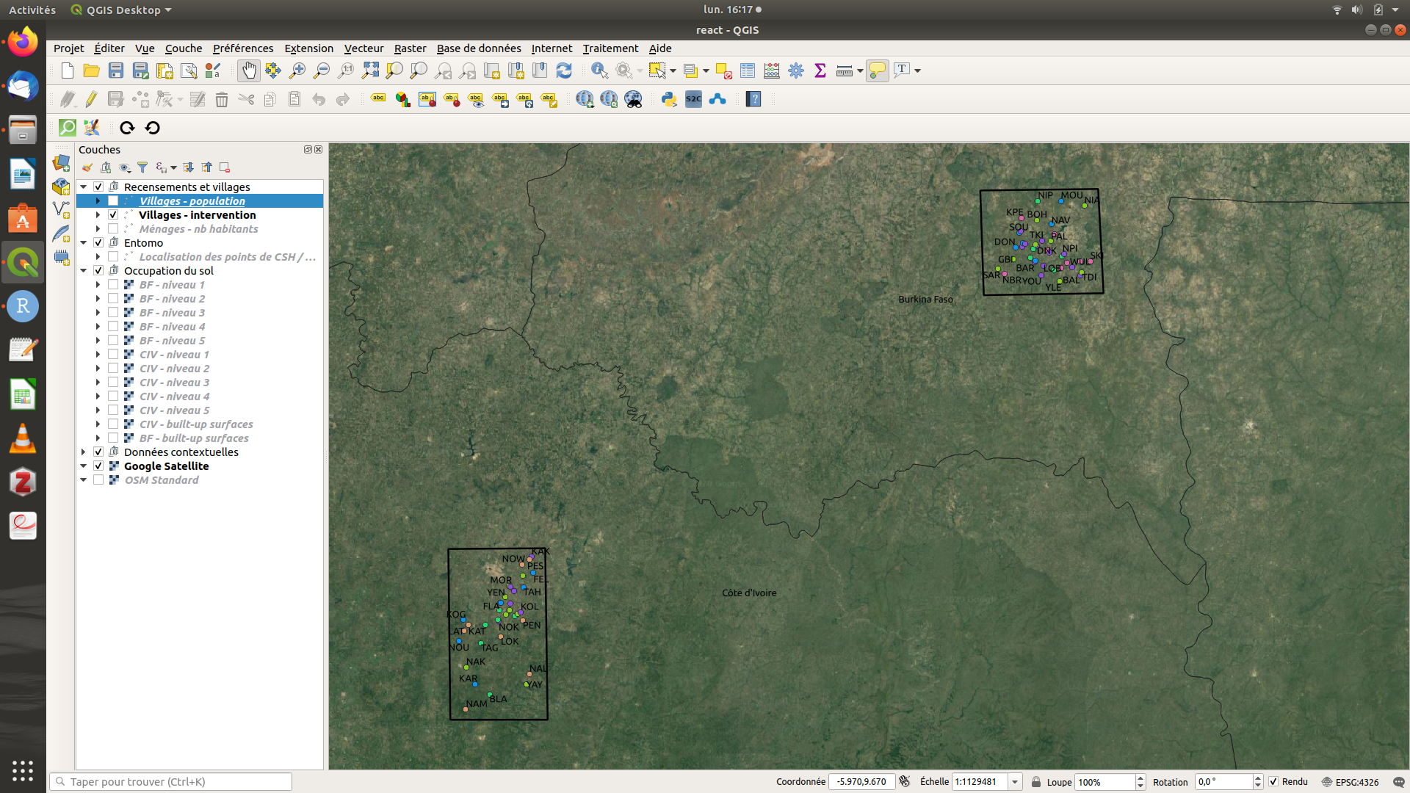1410x793 pixels.
Task: Collapse the Occupation du sol group
Action: 84,271
